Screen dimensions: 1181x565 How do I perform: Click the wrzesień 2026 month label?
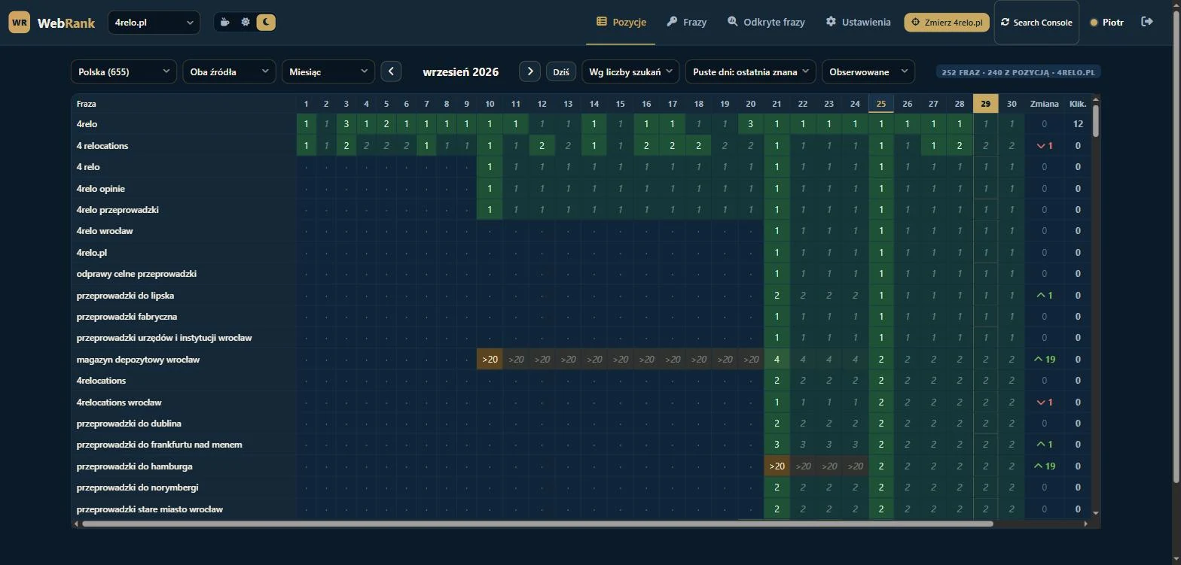[460, 71]
